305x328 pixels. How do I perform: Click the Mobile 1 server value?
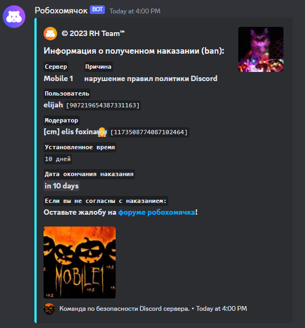coord(58,78)
